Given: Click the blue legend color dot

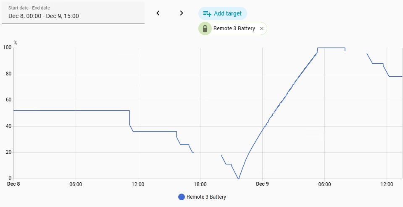Looking at the screenshot, I should pos(182,197).
